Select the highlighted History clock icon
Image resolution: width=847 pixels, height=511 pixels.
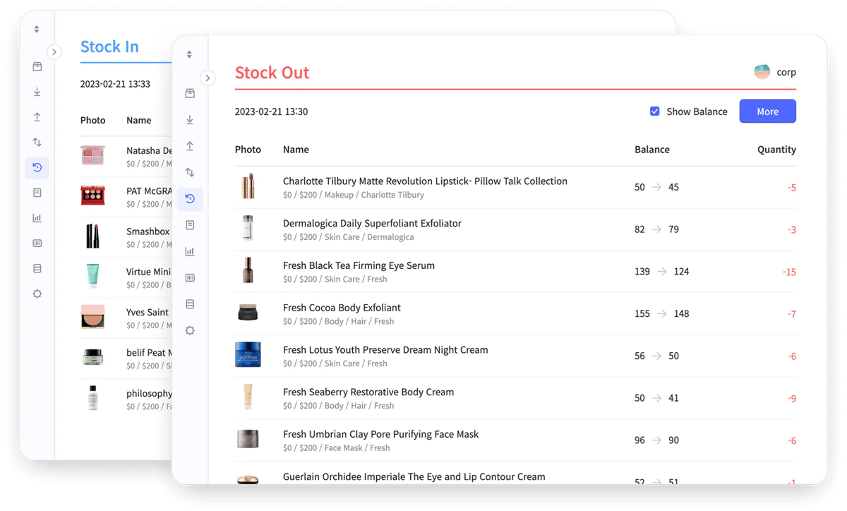point(189,199)
